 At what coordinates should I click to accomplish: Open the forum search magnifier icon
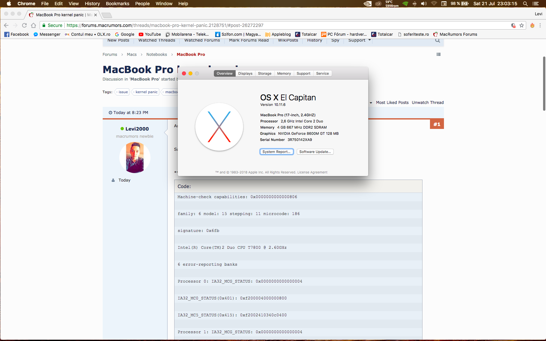pos(437,40)
